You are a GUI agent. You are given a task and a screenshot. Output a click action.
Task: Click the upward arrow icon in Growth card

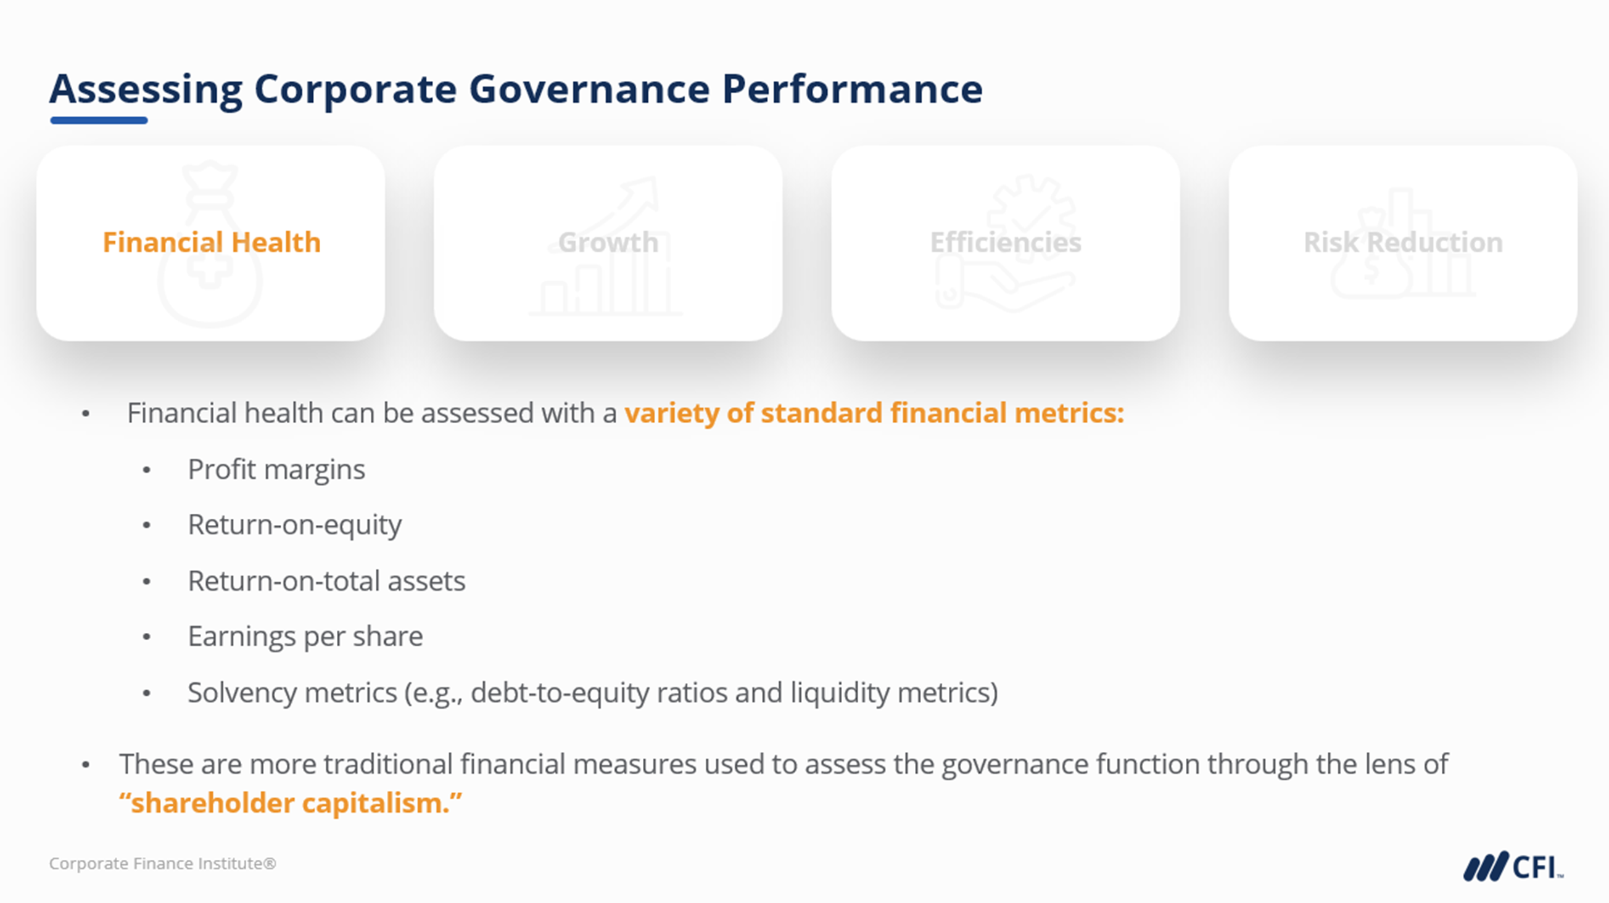pyautogui.click(x=631, y=200)
